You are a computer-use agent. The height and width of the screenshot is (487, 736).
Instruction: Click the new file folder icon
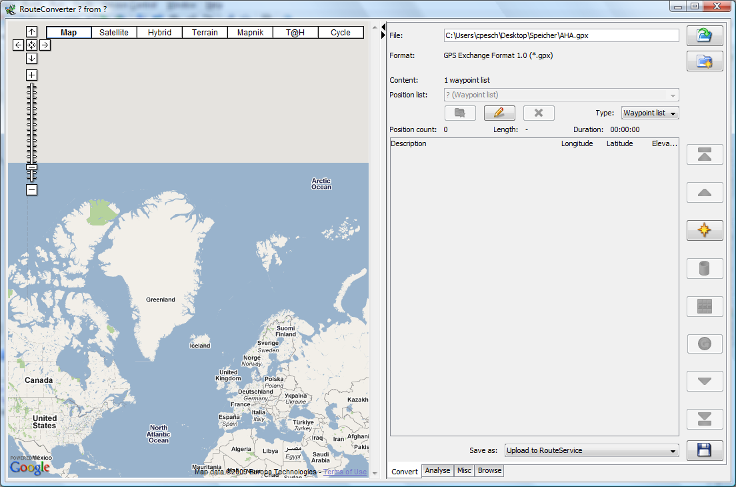[x=705, y=61]
